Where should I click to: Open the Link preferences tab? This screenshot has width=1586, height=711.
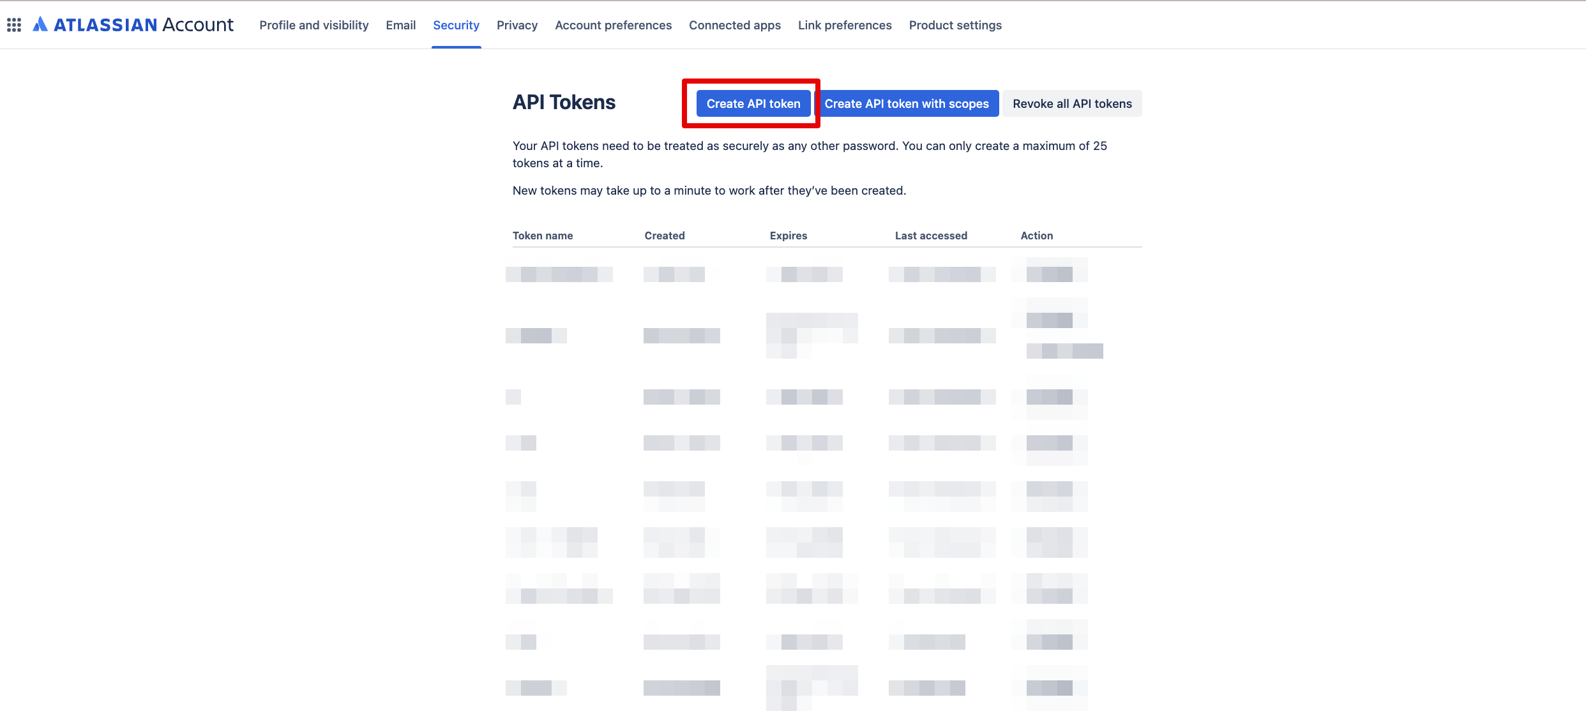point(844,25)
